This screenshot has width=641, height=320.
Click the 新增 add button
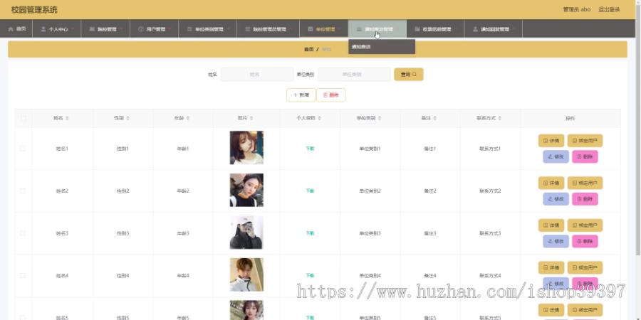coord(301,95)
